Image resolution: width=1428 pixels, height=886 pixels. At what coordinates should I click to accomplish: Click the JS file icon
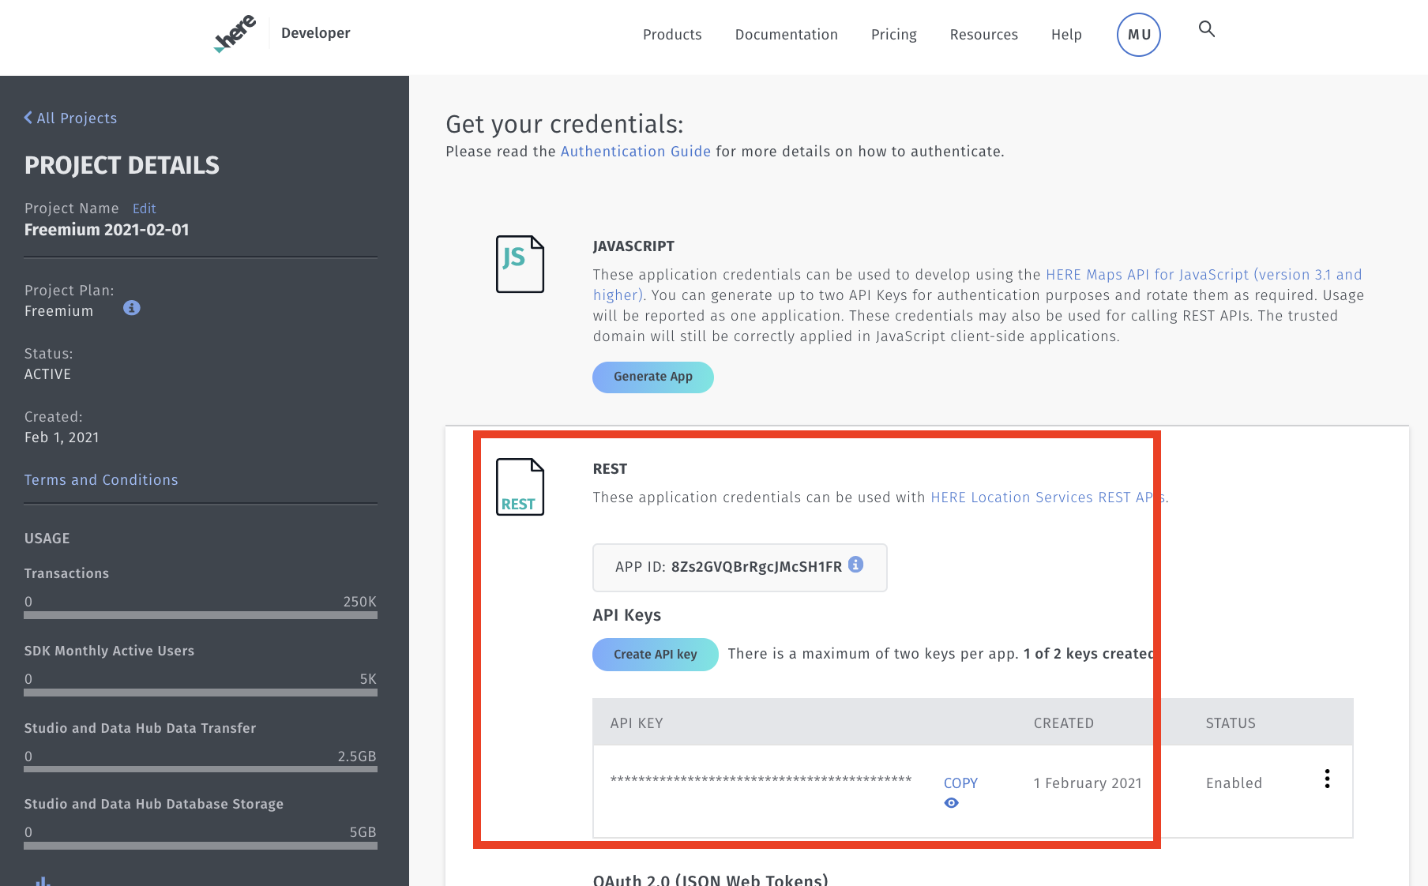click(520, 264)
